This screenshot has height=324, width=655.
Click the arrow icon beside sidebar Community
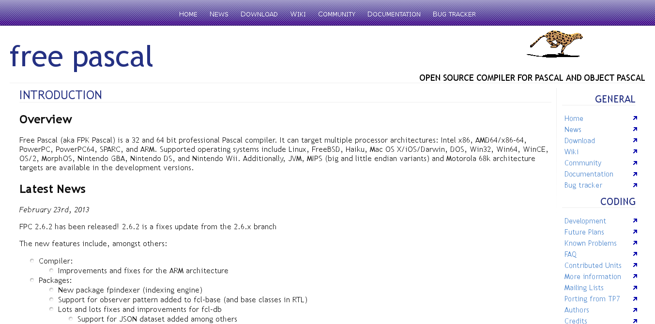click(x=635, y=163)
